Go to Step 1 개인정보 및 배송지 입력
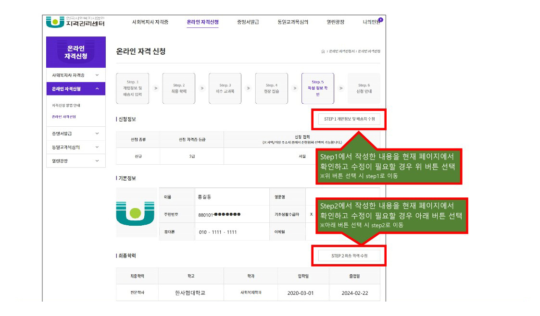 click(133, 88)
